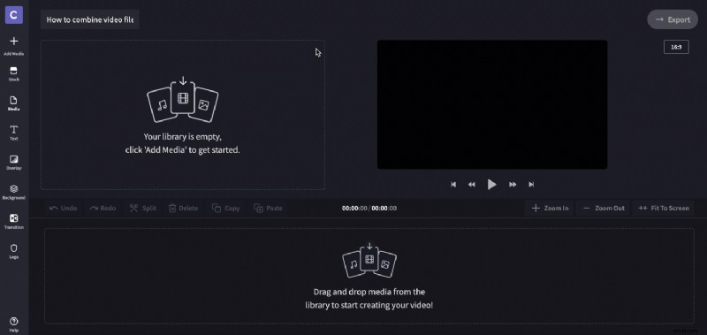Open Help in the sidebar
Image resolution: width=707 pixels, height=335 pixels.
click(x=14, y=324)
